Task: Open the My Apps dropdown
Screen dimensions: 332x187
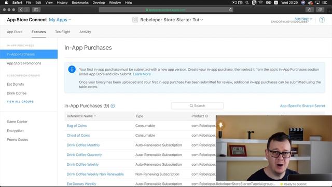Action: pyautogui.click(x=60, y=20)
